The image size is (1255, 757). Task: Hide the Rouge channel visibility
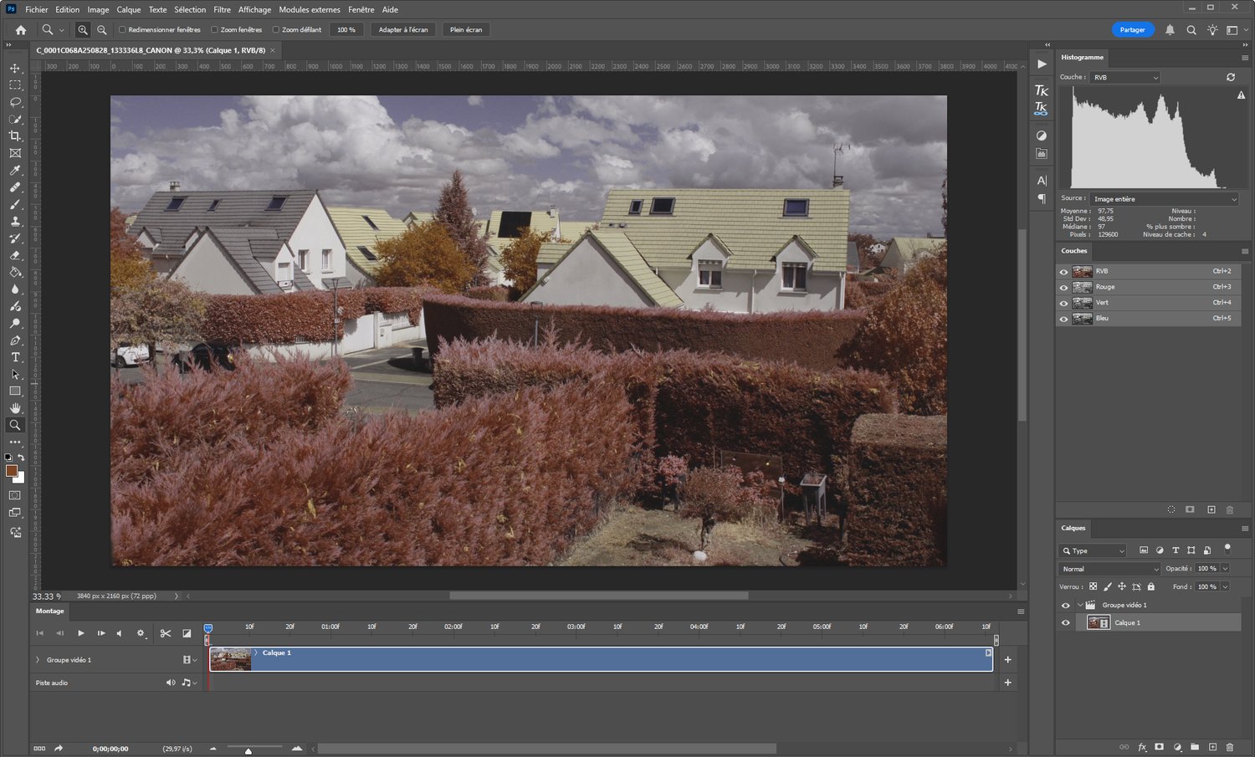pyautogui.click(x=1064, y=287)
